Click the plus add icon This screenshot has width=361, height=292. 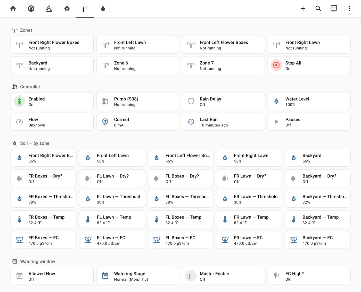pyautogui.click(x=303, y=9)
